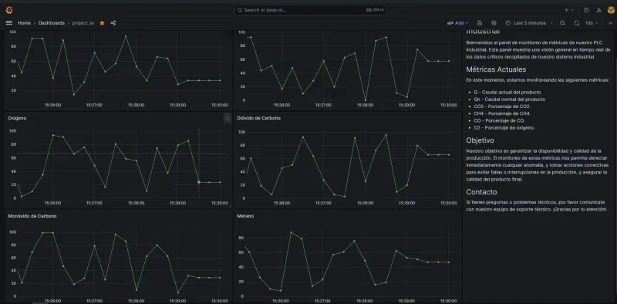Collapse the top toolbar with chevron
Screen dimensions: 617x304
pos(610,23)
